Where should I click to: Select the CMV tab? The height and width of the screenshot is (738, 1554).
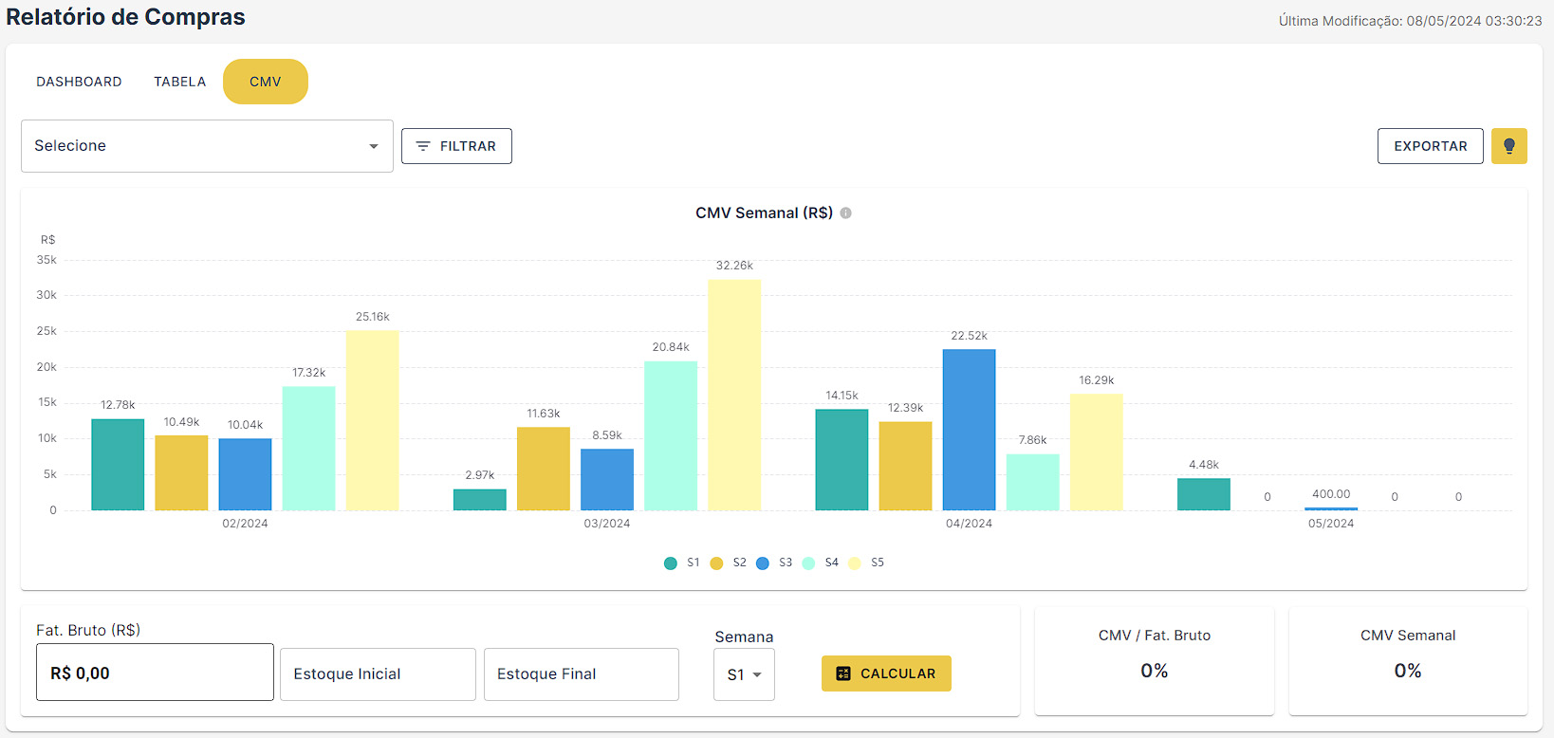point(265,82)
